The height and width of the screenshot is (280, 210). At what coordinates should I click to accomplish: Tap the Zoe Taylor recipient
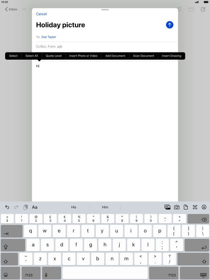tap(49, 37)
